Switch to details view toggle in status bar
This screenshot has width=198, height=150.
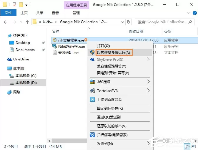tap(187, 146)
